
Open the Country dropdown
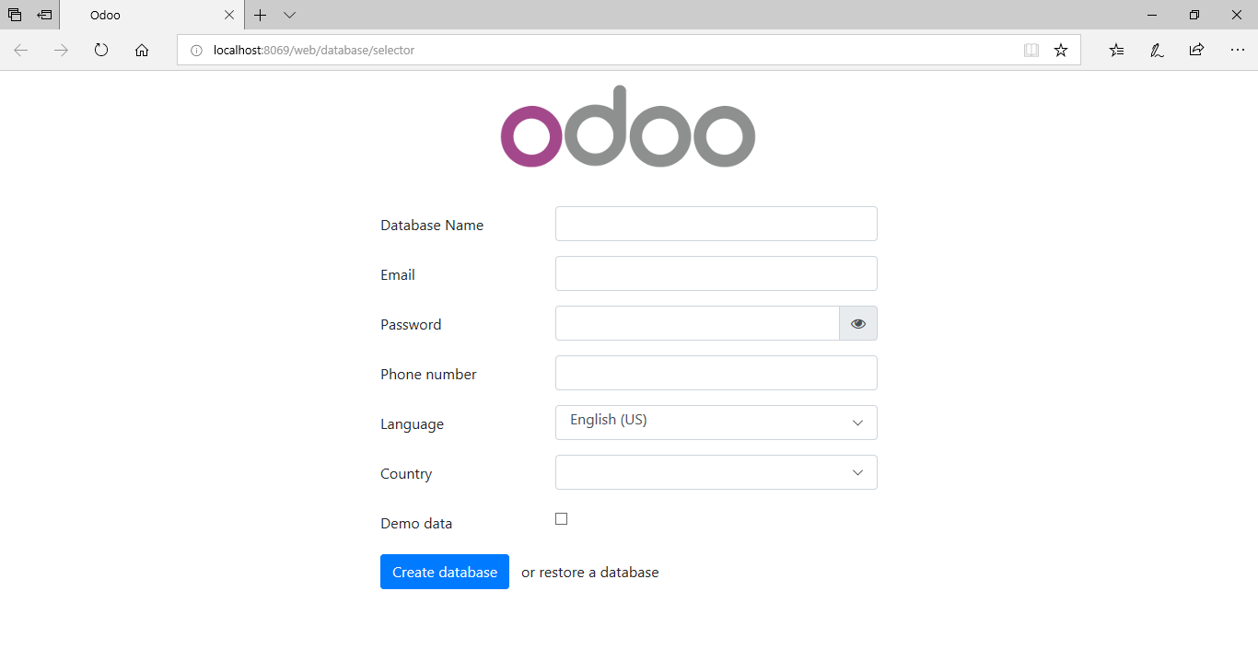click(x=716, y=472)
